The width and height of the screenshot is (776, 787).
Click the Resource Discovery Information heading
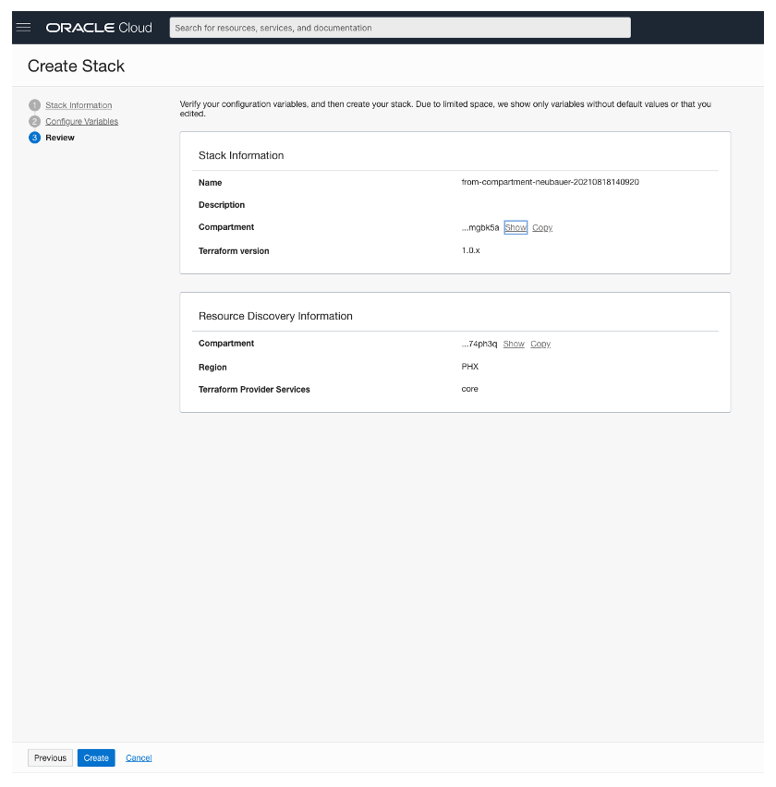tap(275, 316)
